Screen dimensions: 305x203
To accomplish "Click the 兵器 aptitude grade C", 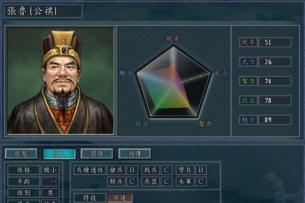I will (x=166, y=181).
